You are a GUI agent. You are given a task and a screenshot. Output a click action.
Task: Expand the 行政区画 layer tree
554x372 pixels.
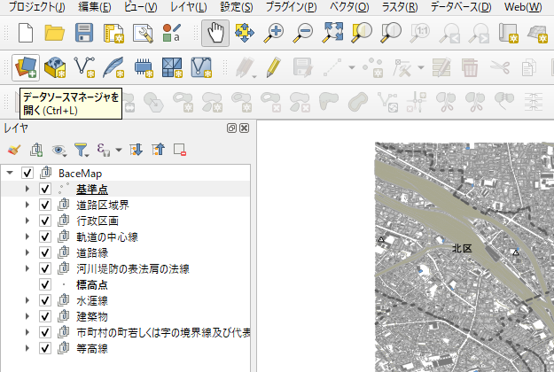[27, 221]
